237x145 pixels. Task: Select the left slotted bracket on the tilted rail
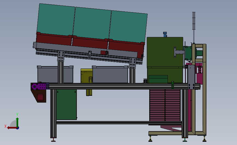pyautogui.click(x=61, y=56)
